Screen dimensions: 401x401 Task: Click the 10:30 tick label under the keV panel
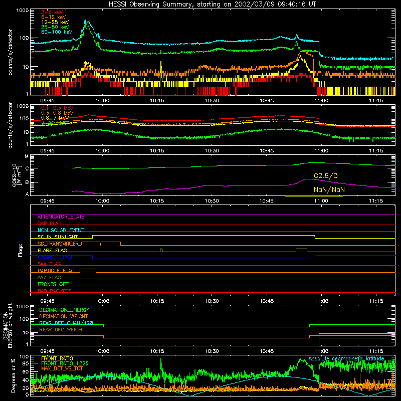(212, 101)
